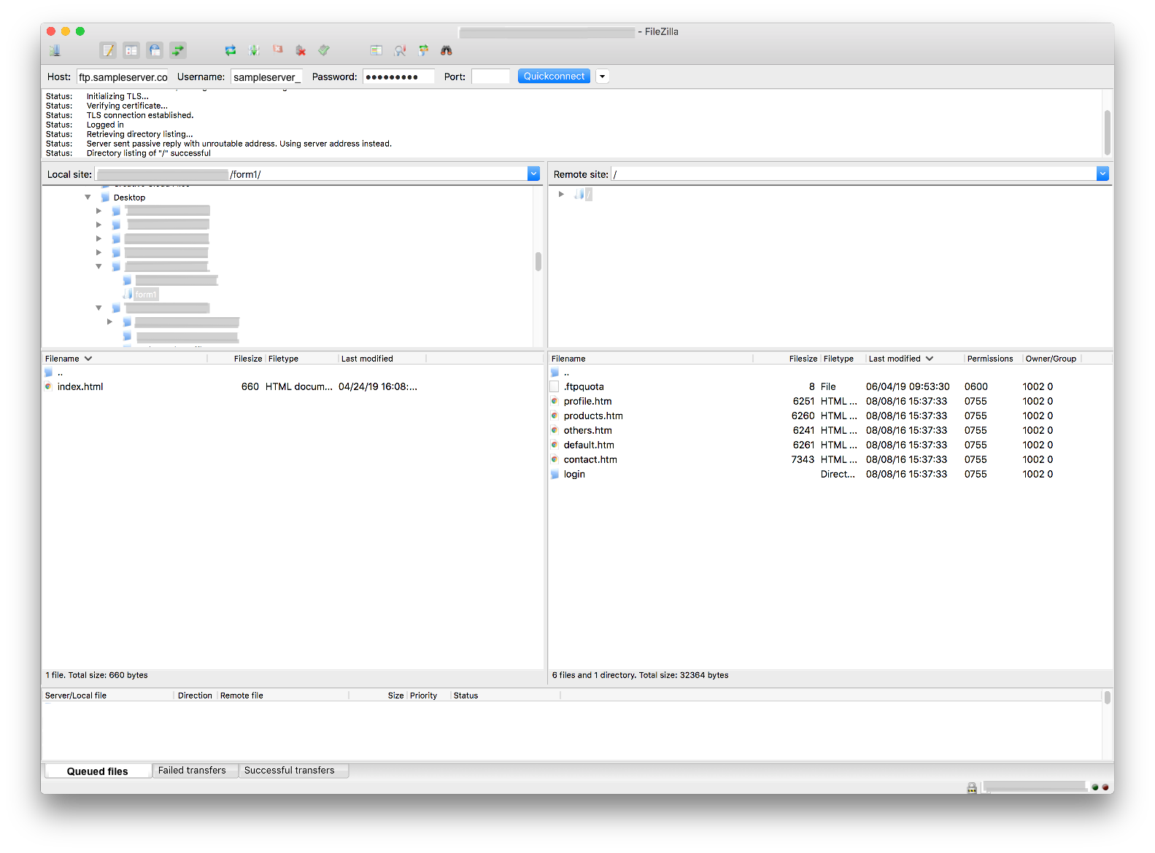1155x853 pixels.
Task: Click binoculars file search icon
Action: coord(447,50)
